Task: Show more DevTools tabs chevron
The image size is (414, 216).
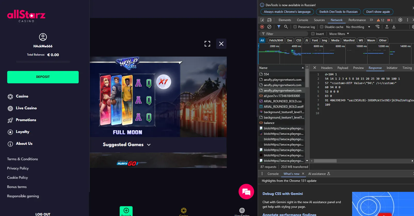Action: (371, 20)
